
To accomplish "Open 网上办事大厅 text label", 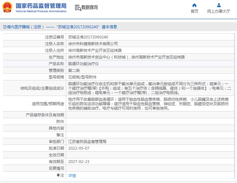I will point(219,11).
